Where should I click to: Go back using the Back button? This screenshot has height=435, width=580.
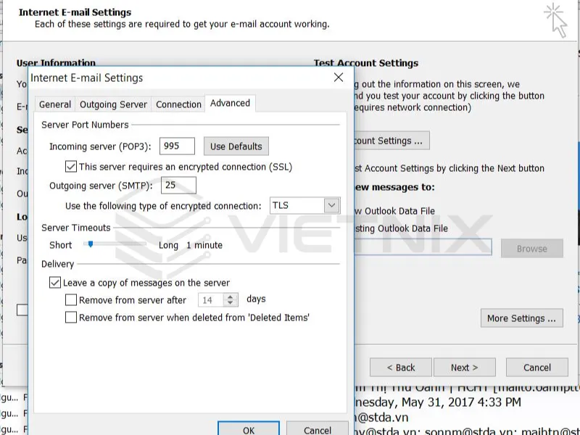point(401,367)
